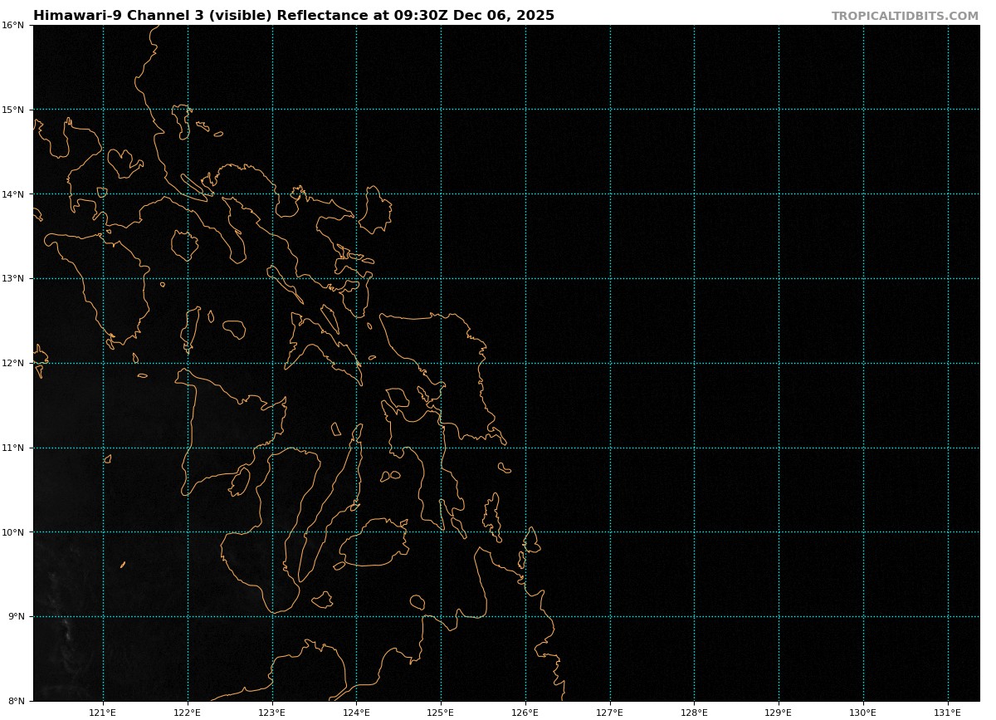The image size is (996, 720).
Task: Click the 127°E longitude axis label
Action: [610, 713]
